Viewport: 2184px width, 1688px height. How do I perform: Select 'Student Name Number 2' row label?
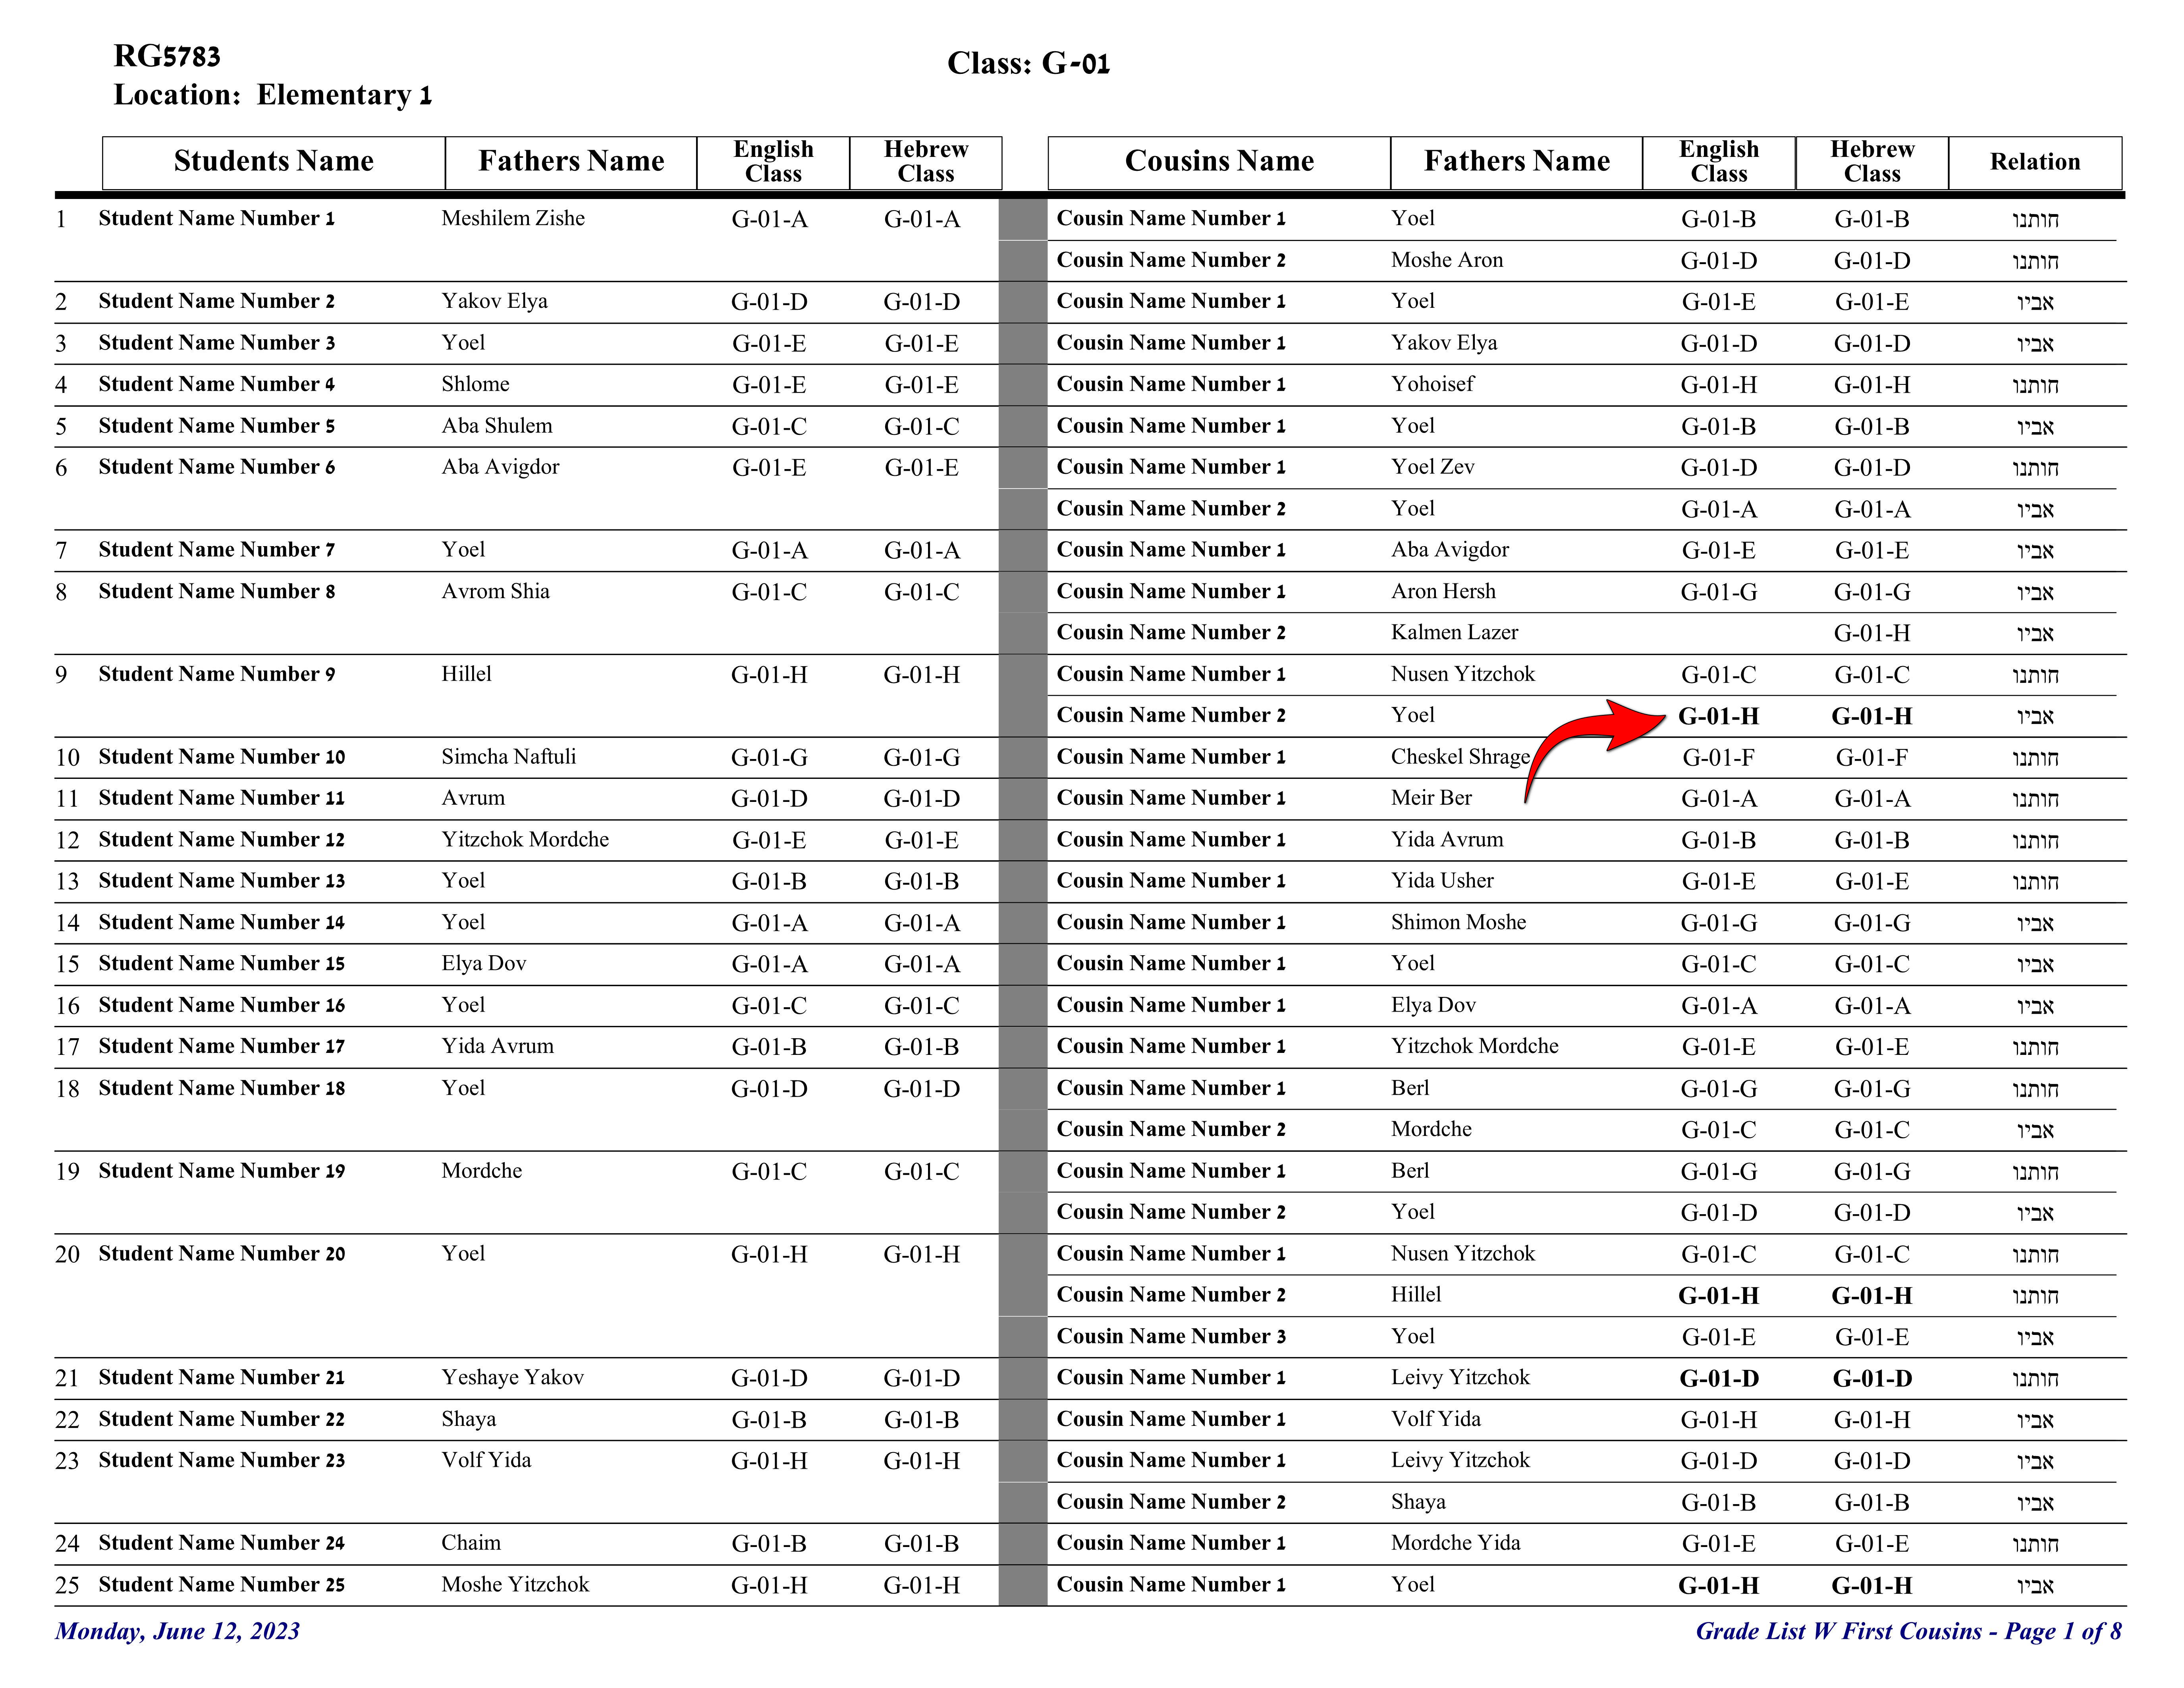tap(216, 301)
